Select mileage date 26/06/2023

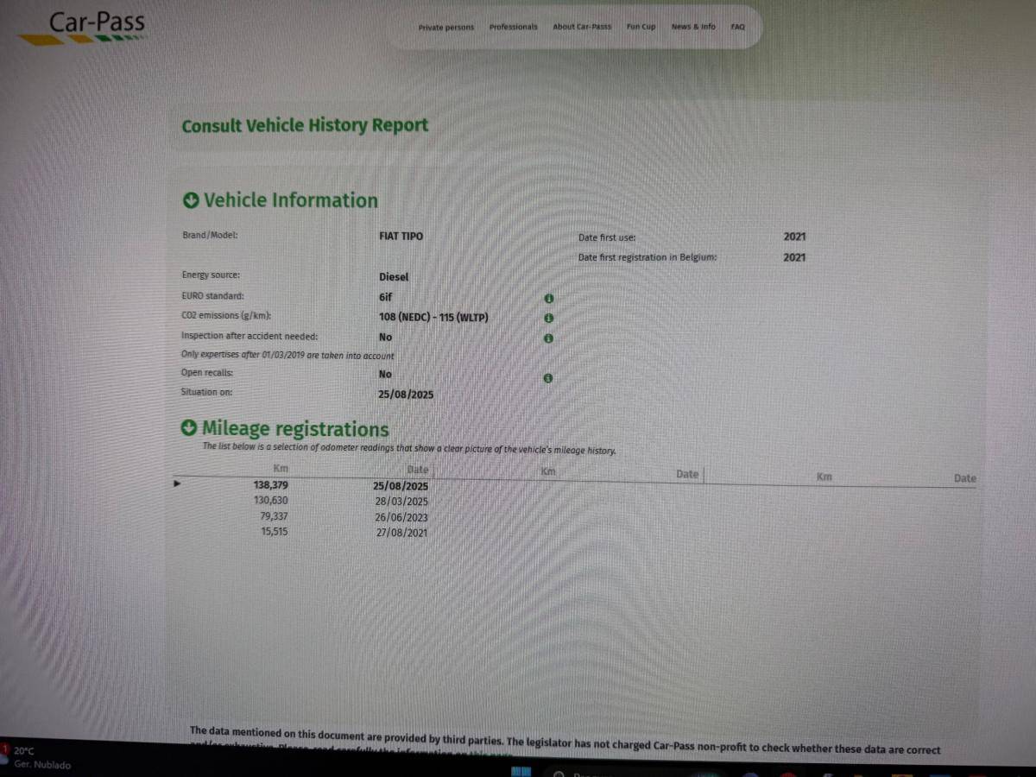pos(401,517)
